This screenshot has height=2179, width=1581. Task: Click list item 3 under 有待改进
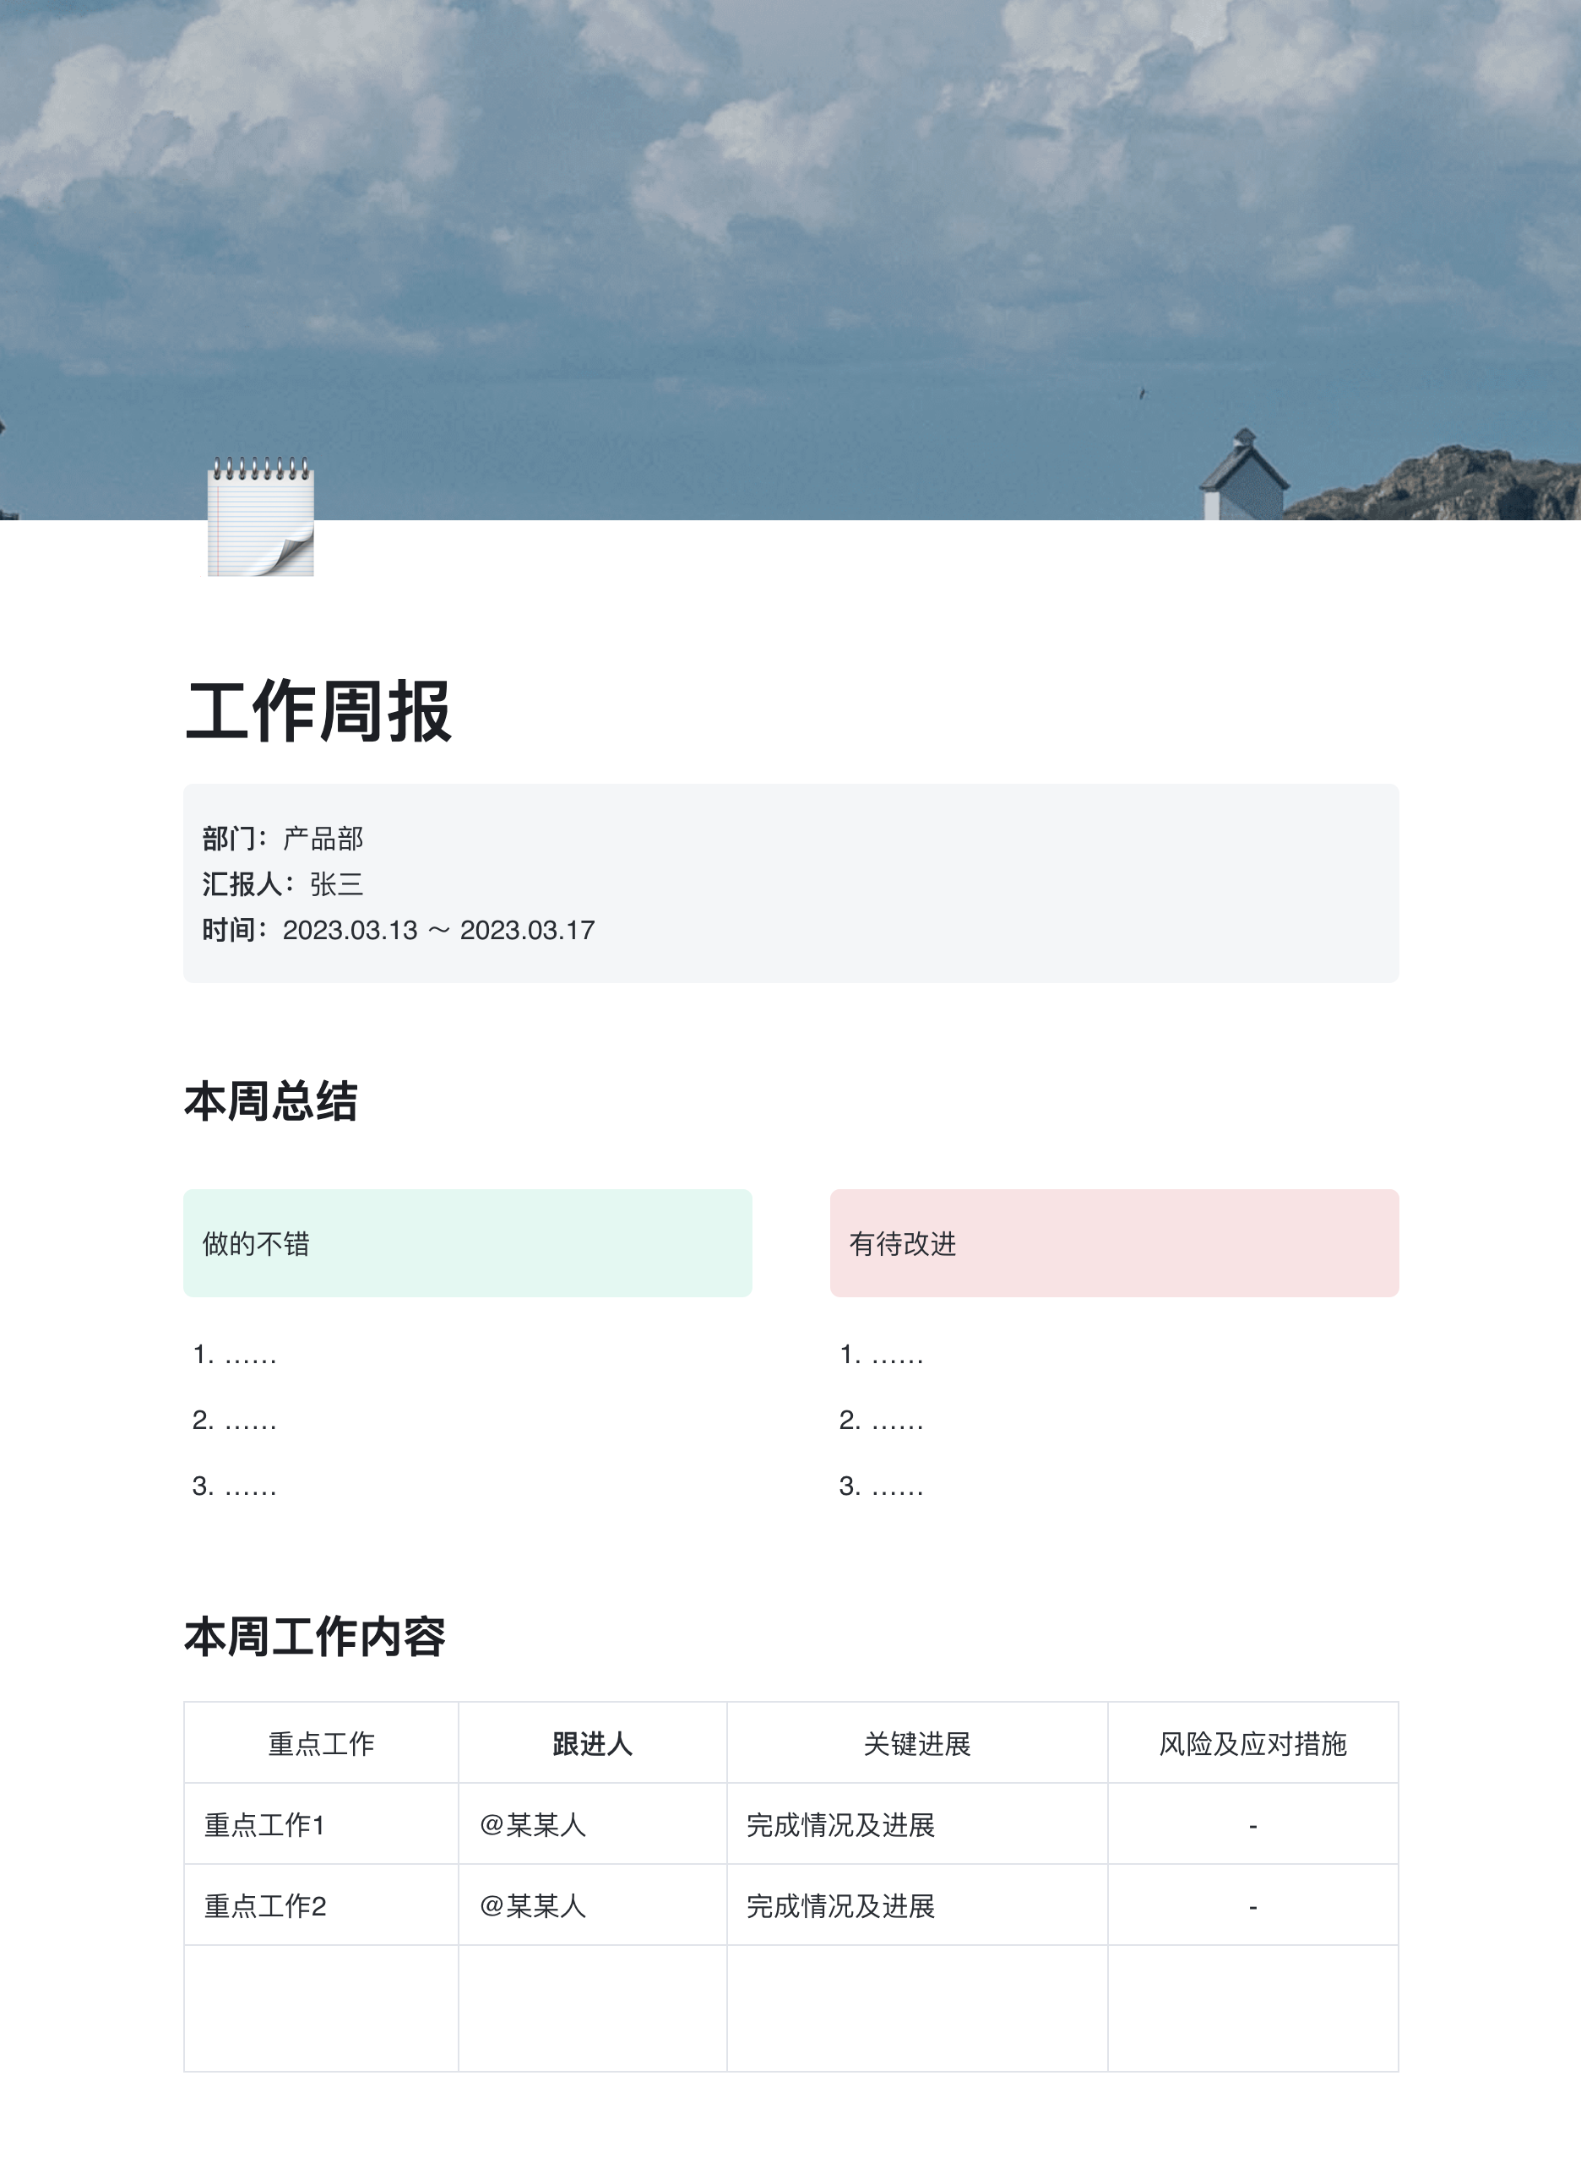tap(882, 1486)
